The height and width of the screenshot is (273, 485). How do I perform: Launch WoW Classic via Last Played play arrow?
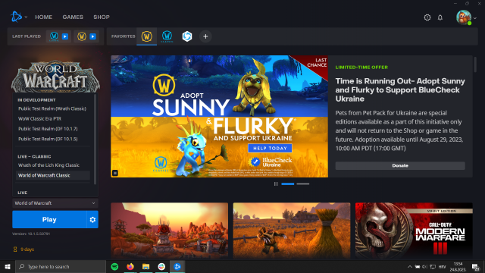pyautogui.click(x=65, y=36)
